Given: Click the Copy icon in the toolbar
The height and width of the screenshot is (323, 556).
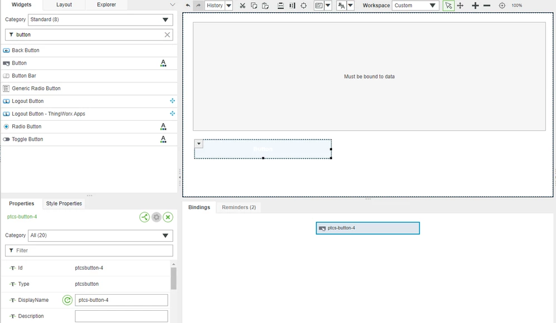Looking at the screenshot, I should pyautogui.click(x=254, y=6).
